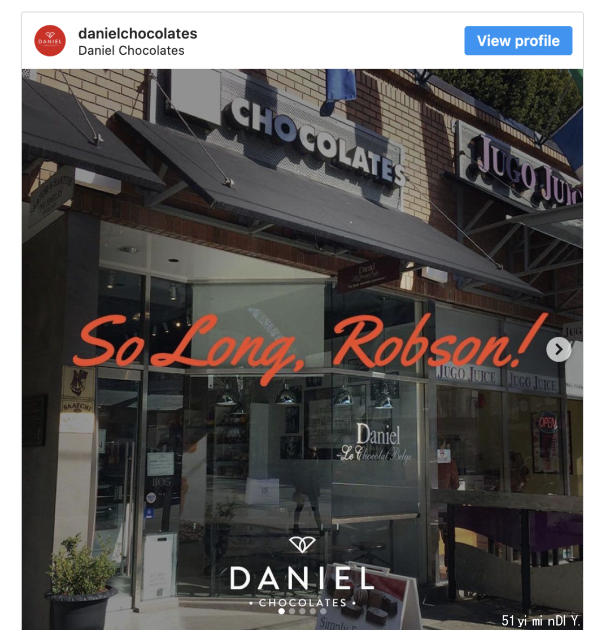Click the View profile button

[518, 41]
